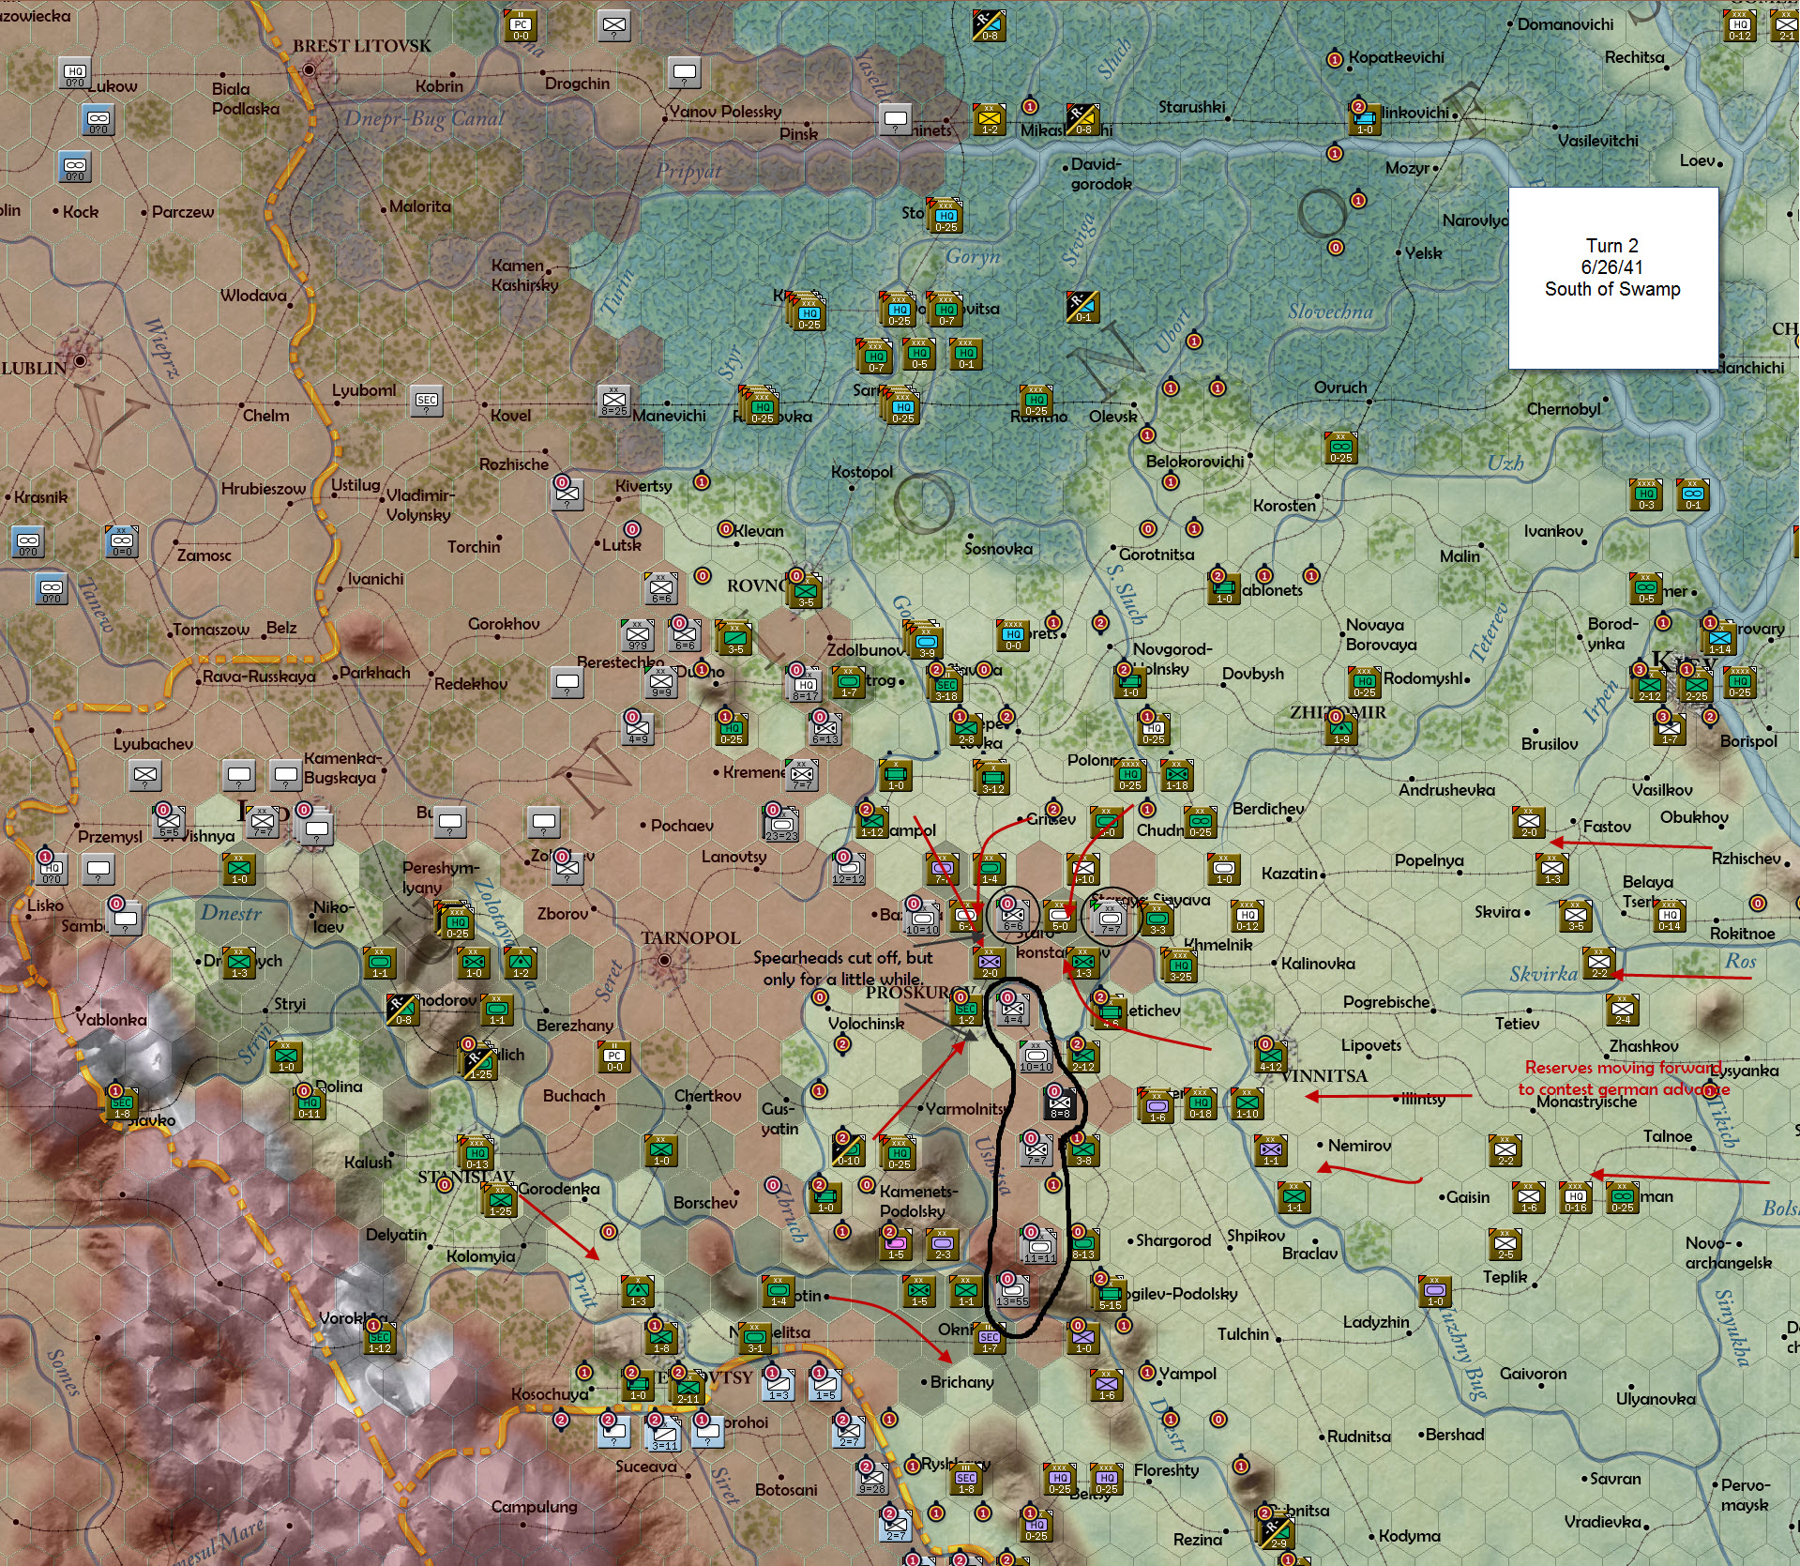Click the VINNITSA city label
This screenshot has width=1800, height=1566.
pyautogui.click(x=1324, y=1076)
